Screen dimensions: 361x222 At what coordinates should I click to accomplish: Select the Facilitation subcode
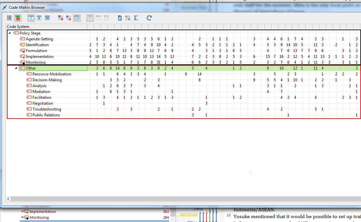(42, 98)
